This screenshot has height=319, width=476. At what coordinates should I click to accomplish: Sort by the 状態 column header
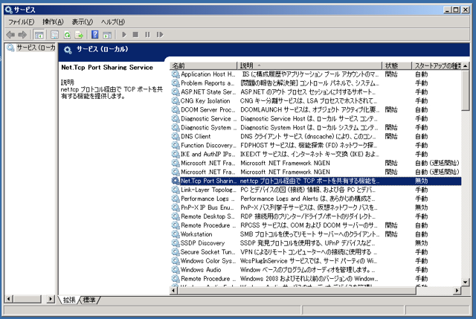[x=396, y=65]
